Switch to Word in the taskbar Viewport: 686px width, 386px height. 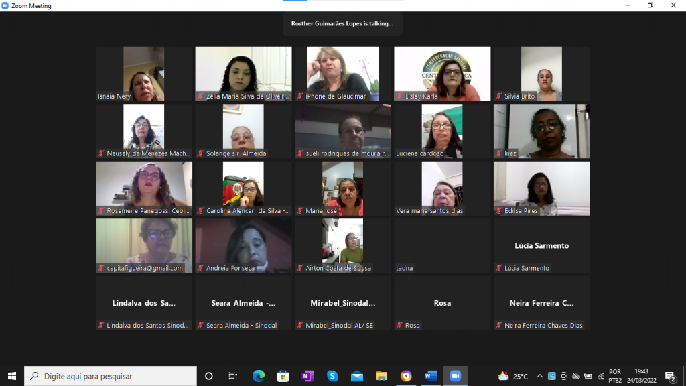click(430, 376)
